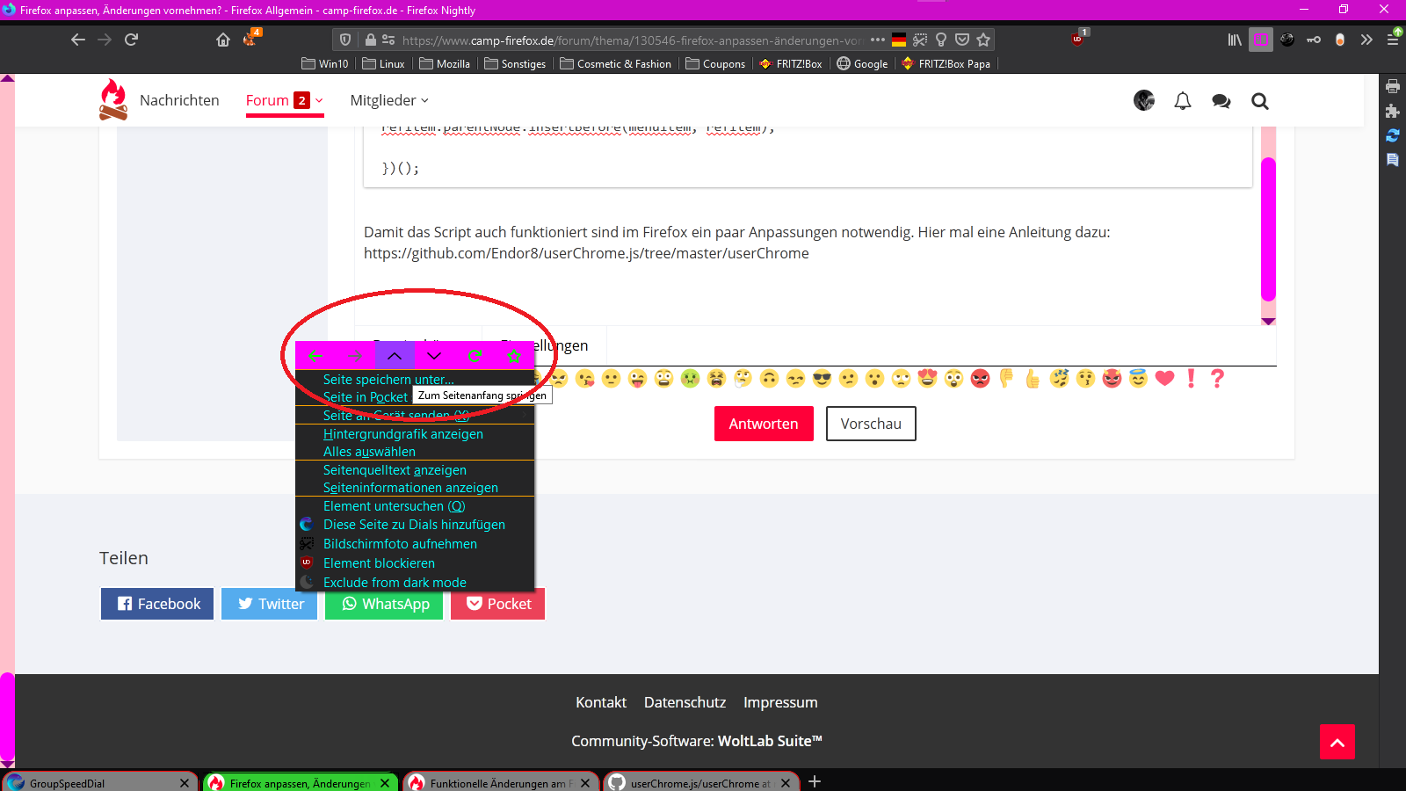Click the red Antworten button
Viewport: 1406px width, 791px height.
tap(763, 424)
